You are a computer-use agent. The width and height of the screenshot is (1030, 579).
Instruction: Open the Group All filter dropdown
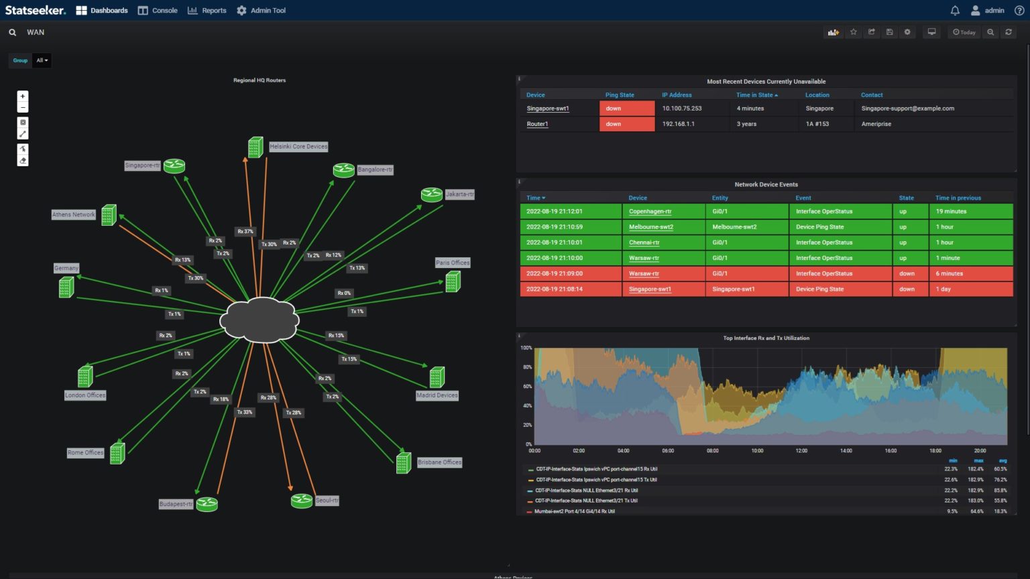42,60
